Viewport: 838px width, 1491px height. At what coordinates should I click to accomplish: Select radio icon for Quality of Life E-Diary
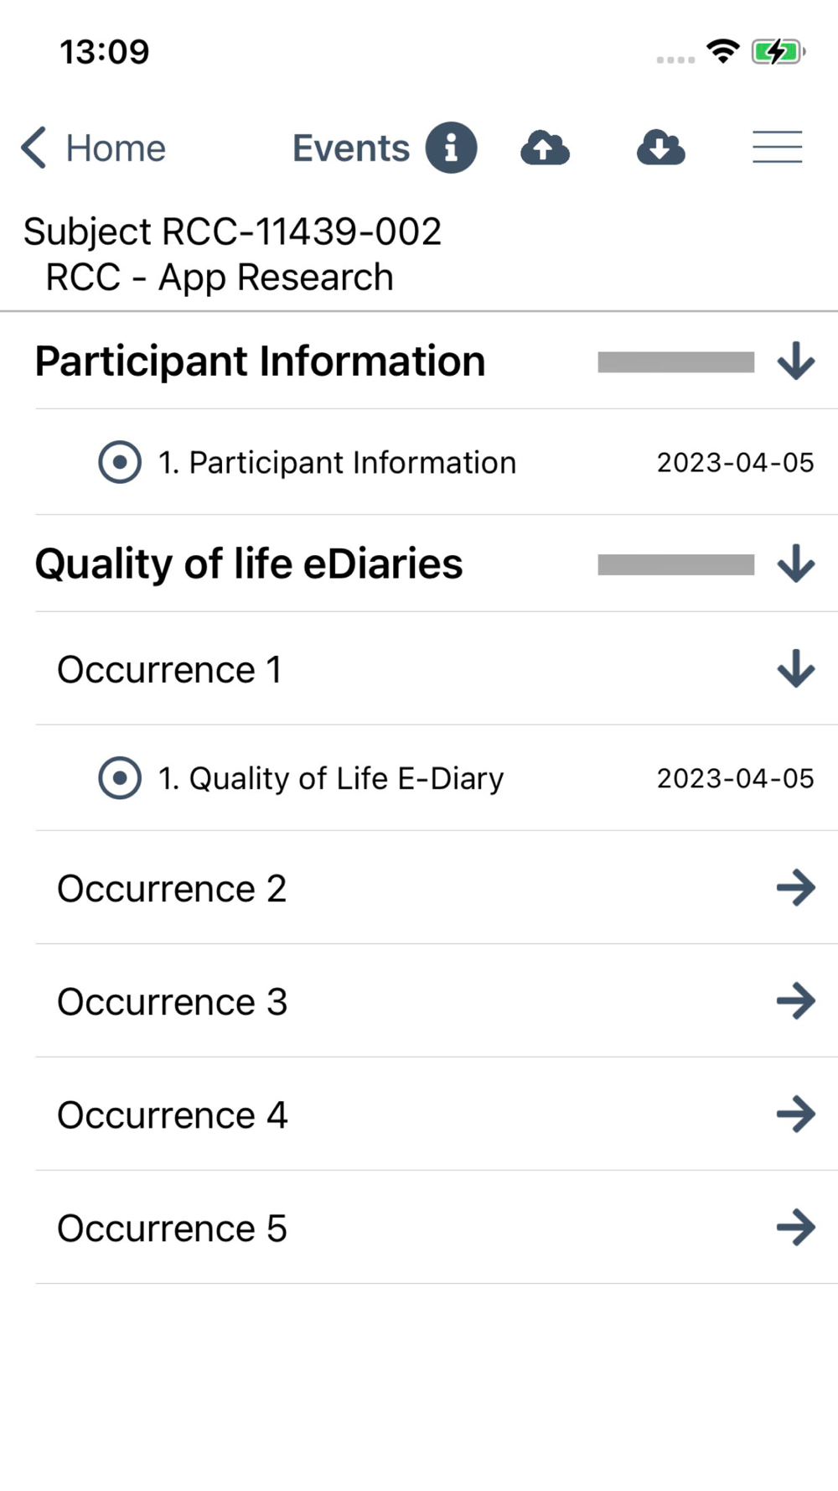point(120,778)
